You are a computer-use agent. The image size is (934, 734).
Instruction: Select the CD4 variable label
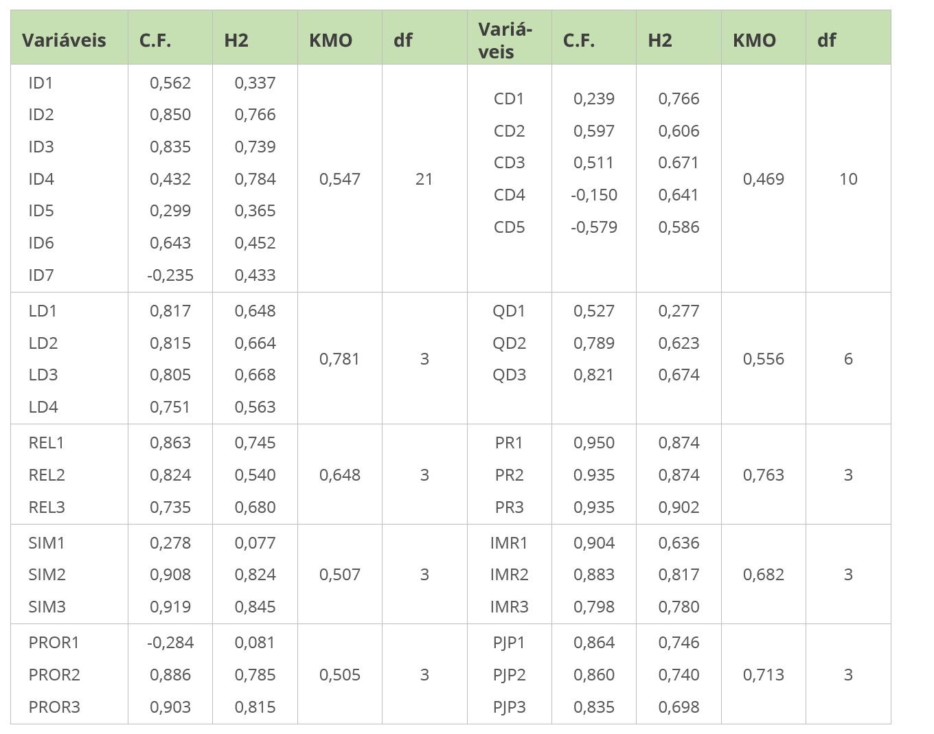point(509,195)
